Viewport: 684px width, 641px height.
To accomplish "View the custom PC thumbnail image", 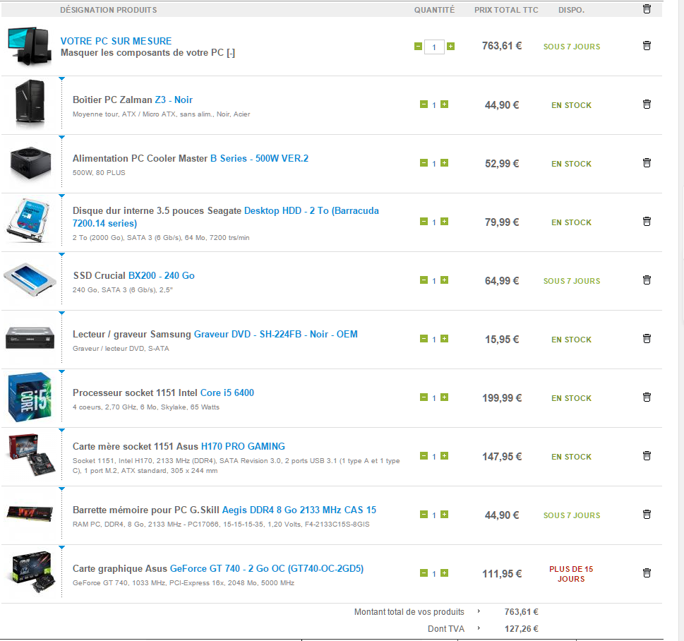I will [x=29, y=47].
